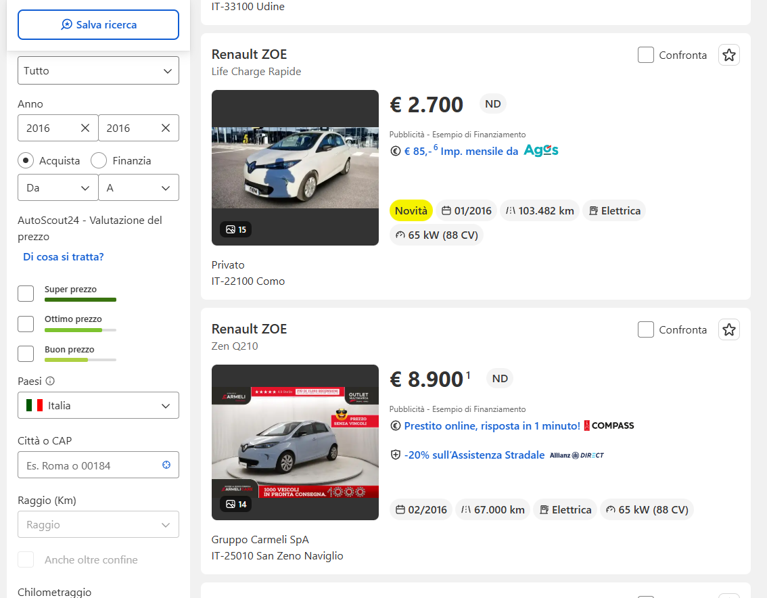Click the 01/2016 registration date tag

tap(466, 210)
